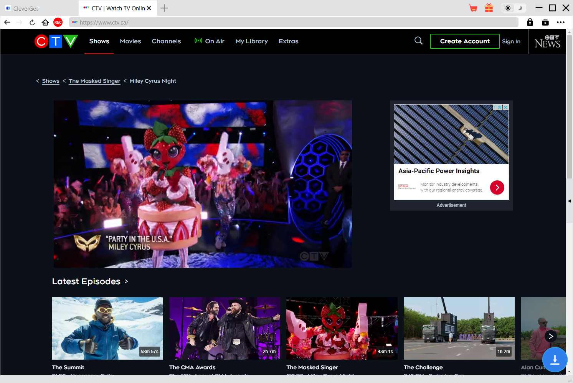Screen dimensions: 573x383
Task: Click the Create Account button
Action: (464, 41)
